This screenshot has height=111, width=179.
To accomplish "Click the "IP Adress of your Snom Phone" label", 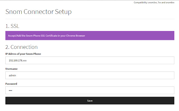I will tap(23, 54).
